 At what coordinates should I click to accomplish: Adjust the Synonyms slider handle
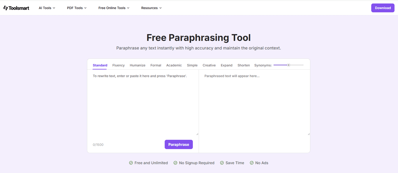point(289,65)
